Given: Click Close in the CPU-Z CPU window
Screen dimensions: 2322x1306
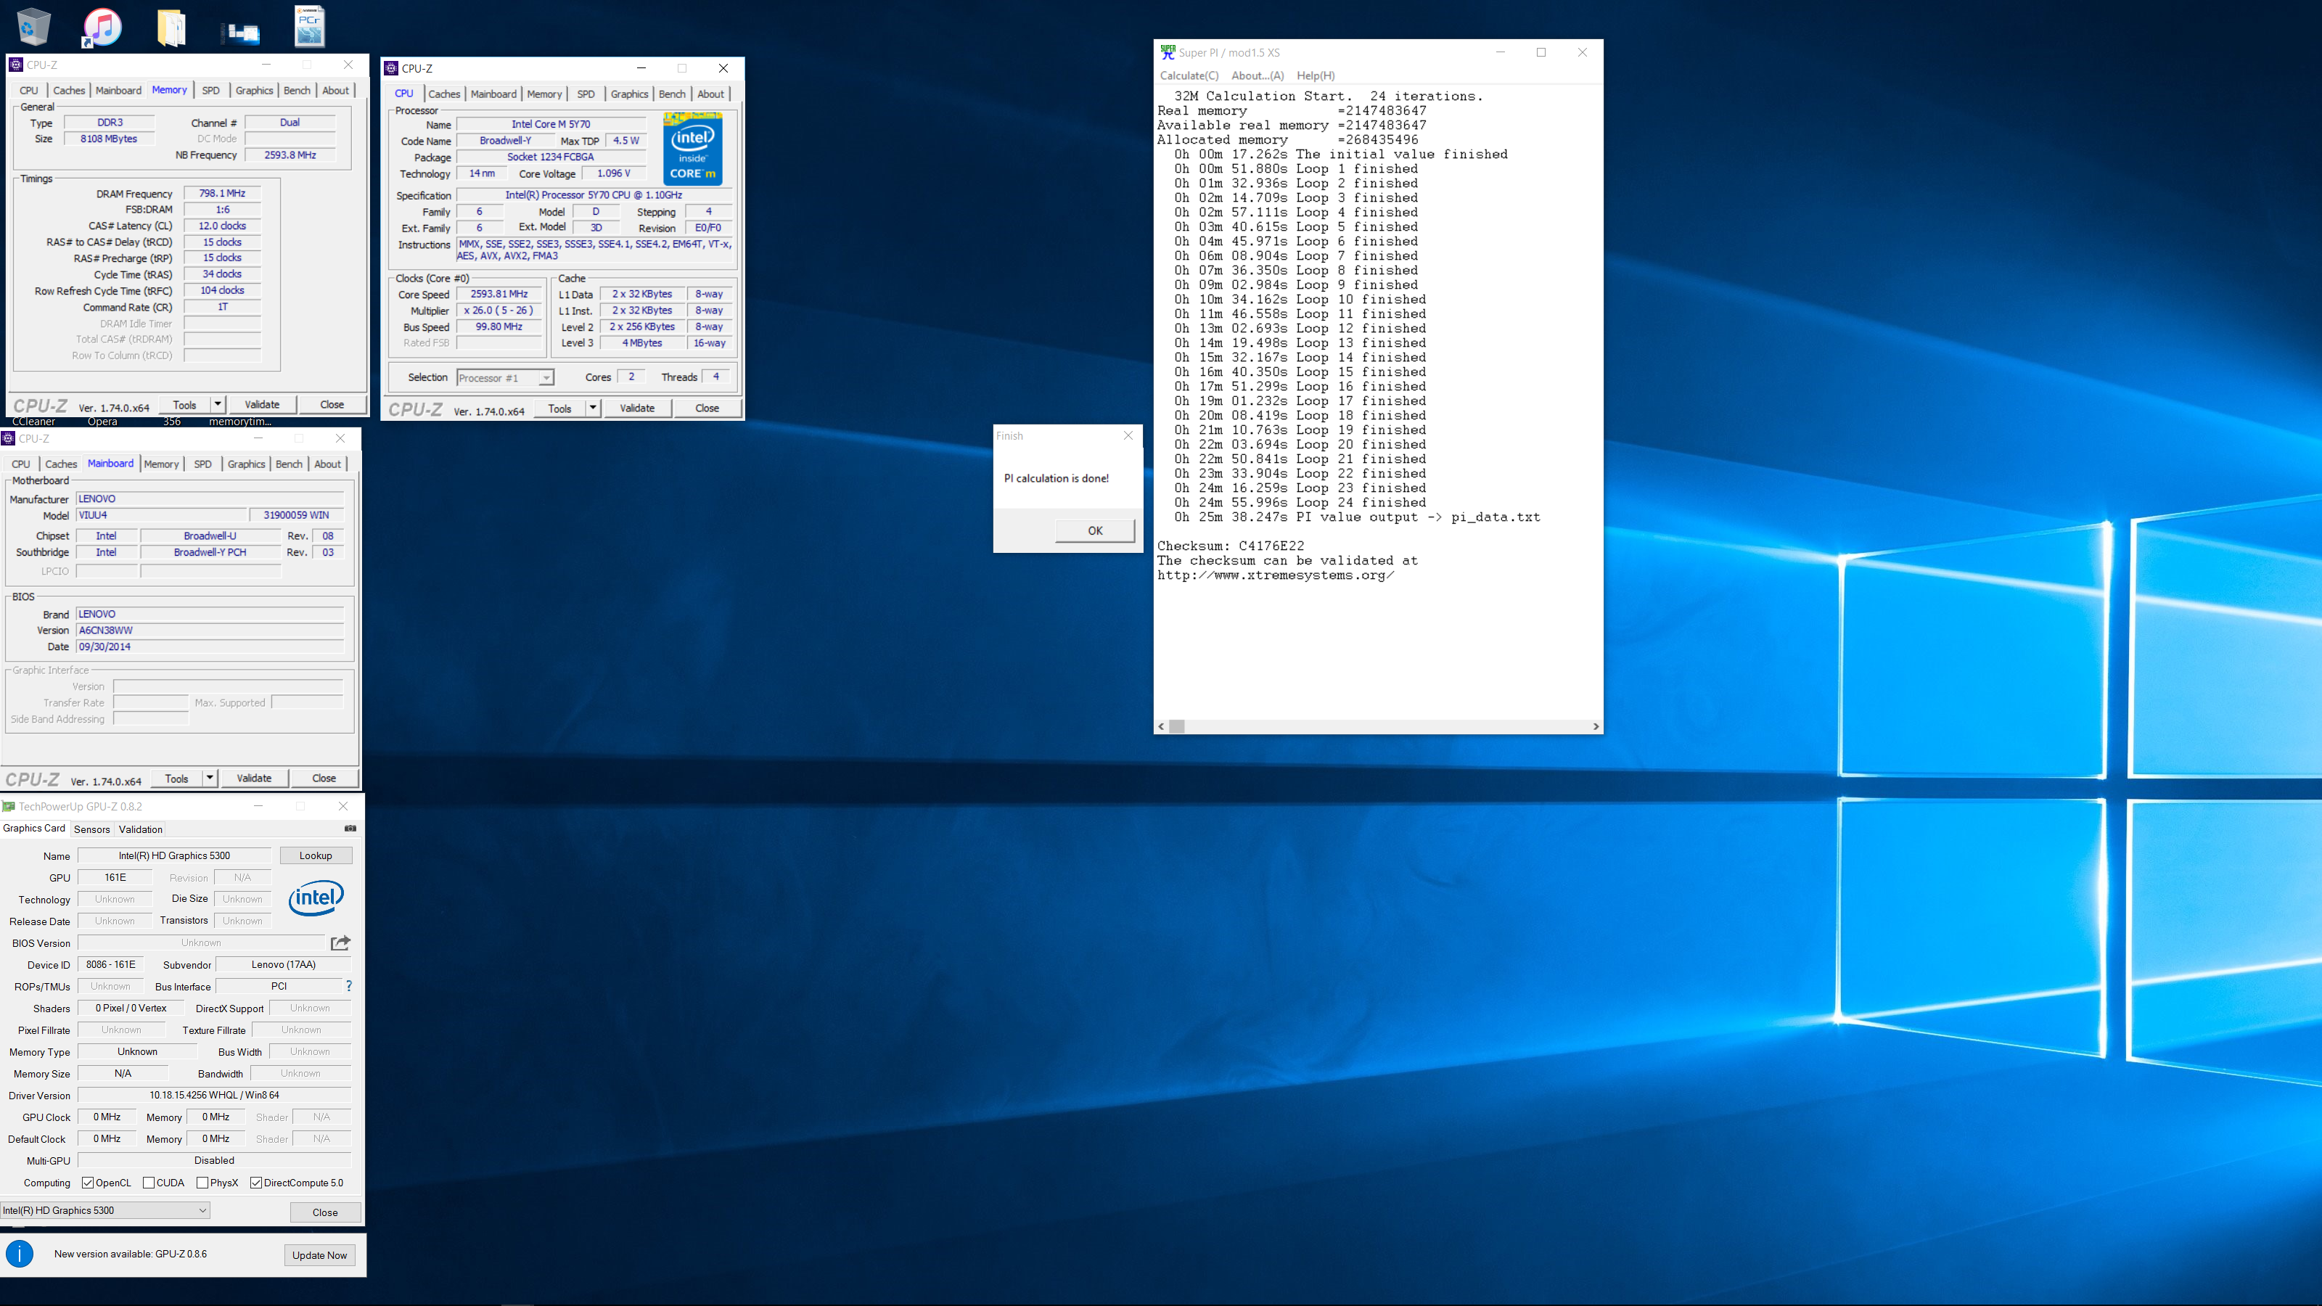Looking at the screenshot, I should coord(707,408).
